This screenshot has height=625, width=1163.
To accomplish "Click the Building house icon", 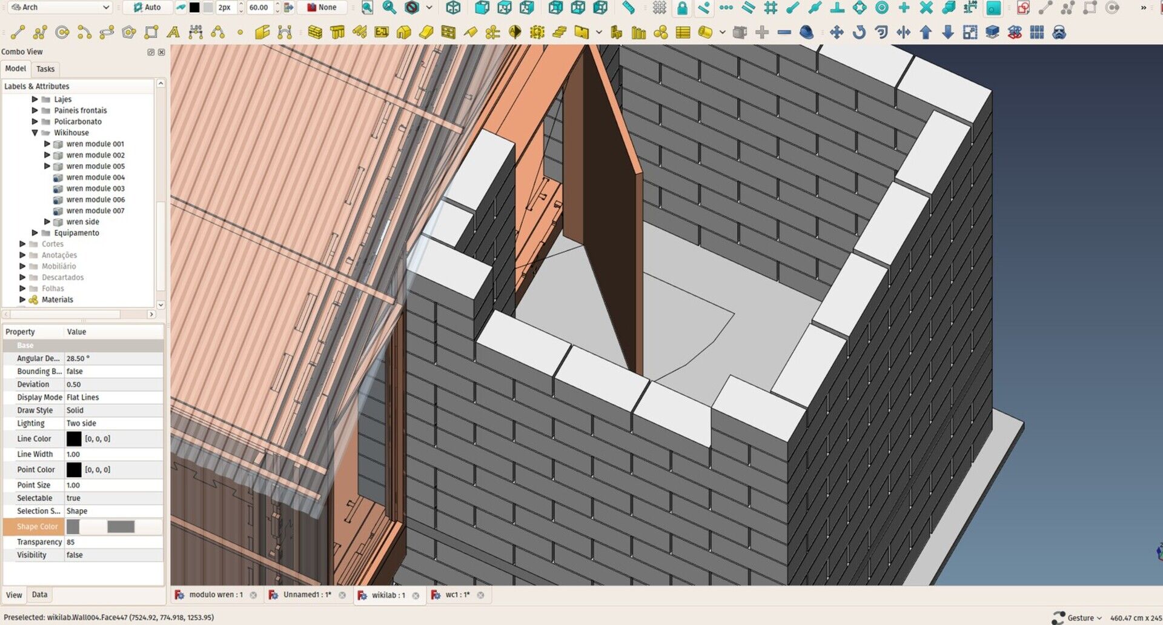I will (404, 32).
